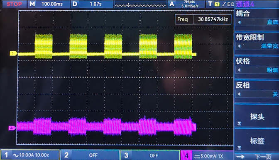The height and width of the screenshot is (160, 279).
Task: Tap the STOP run status indicator
Action: (x=14, y=4)
